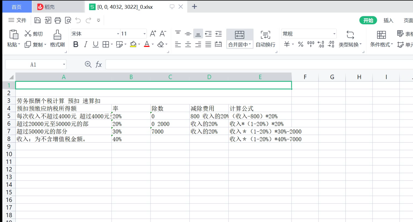Toggle align text left

(x=178, y=45)
